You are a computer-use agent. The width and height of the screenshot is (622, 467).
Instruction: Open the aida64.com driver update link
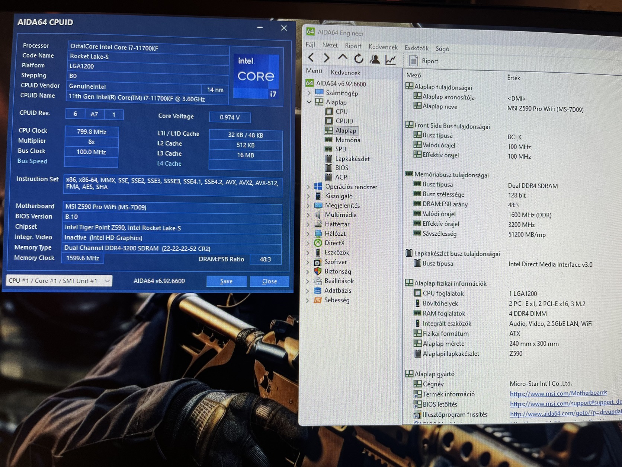pos(565,413)
